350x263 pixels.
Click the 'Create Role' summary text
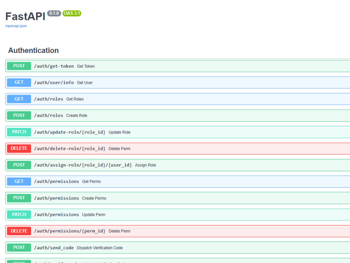click(x=77, y=116)
